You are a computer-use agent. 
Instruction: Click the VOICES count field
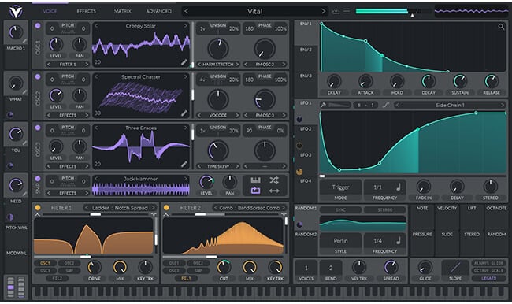(x=306, y=270)
